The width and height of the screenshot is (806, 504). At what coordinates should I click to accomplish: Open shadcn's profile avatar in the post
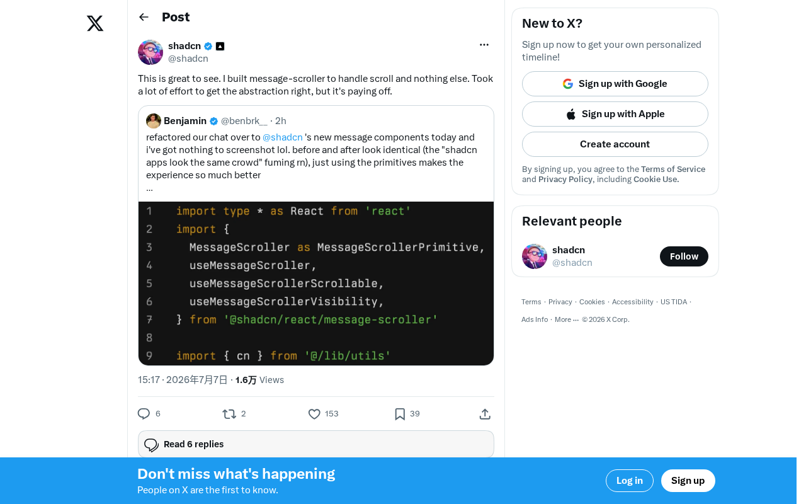coord(150,52)
